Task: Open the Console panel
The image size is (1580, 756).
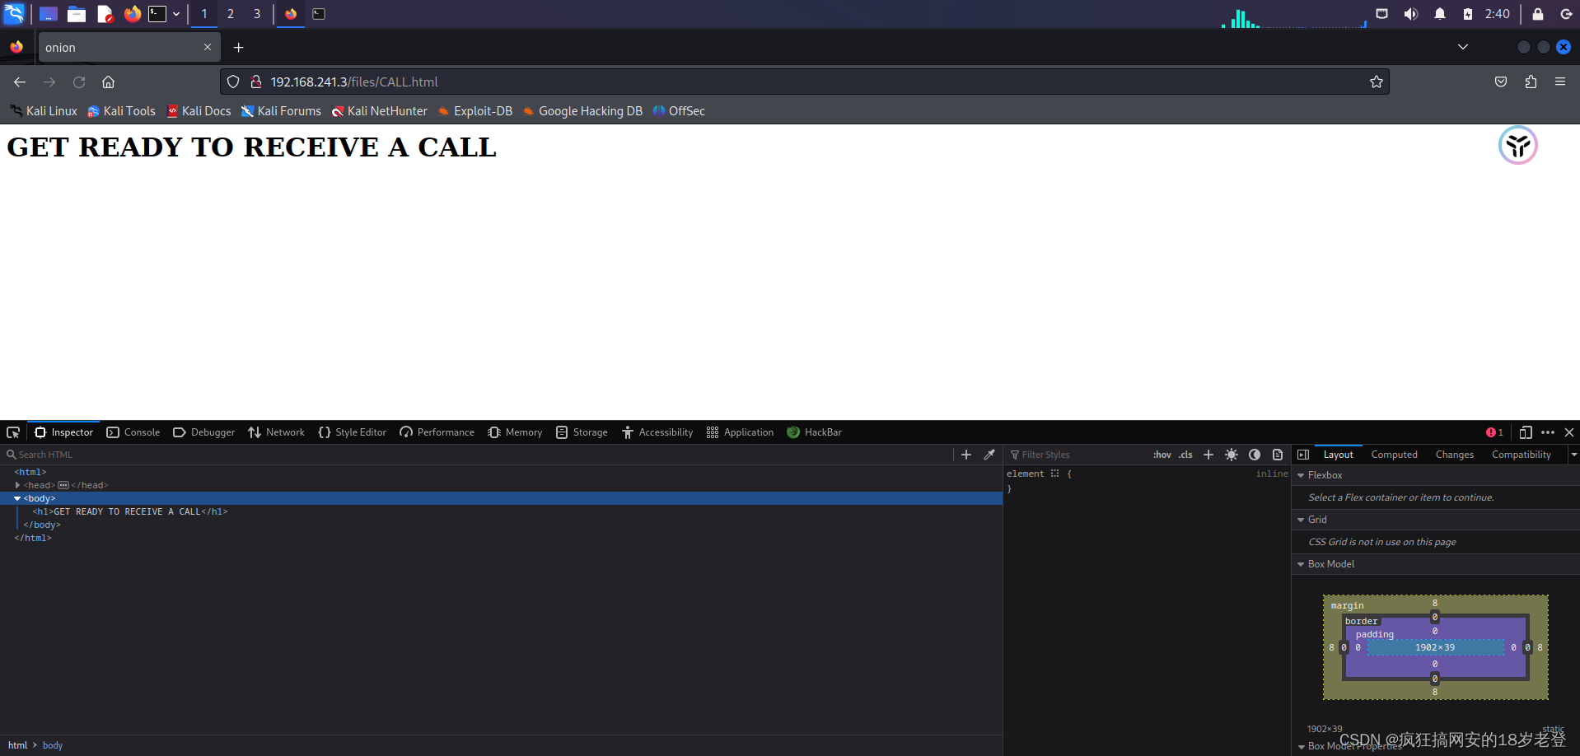Action: (133, 432)
